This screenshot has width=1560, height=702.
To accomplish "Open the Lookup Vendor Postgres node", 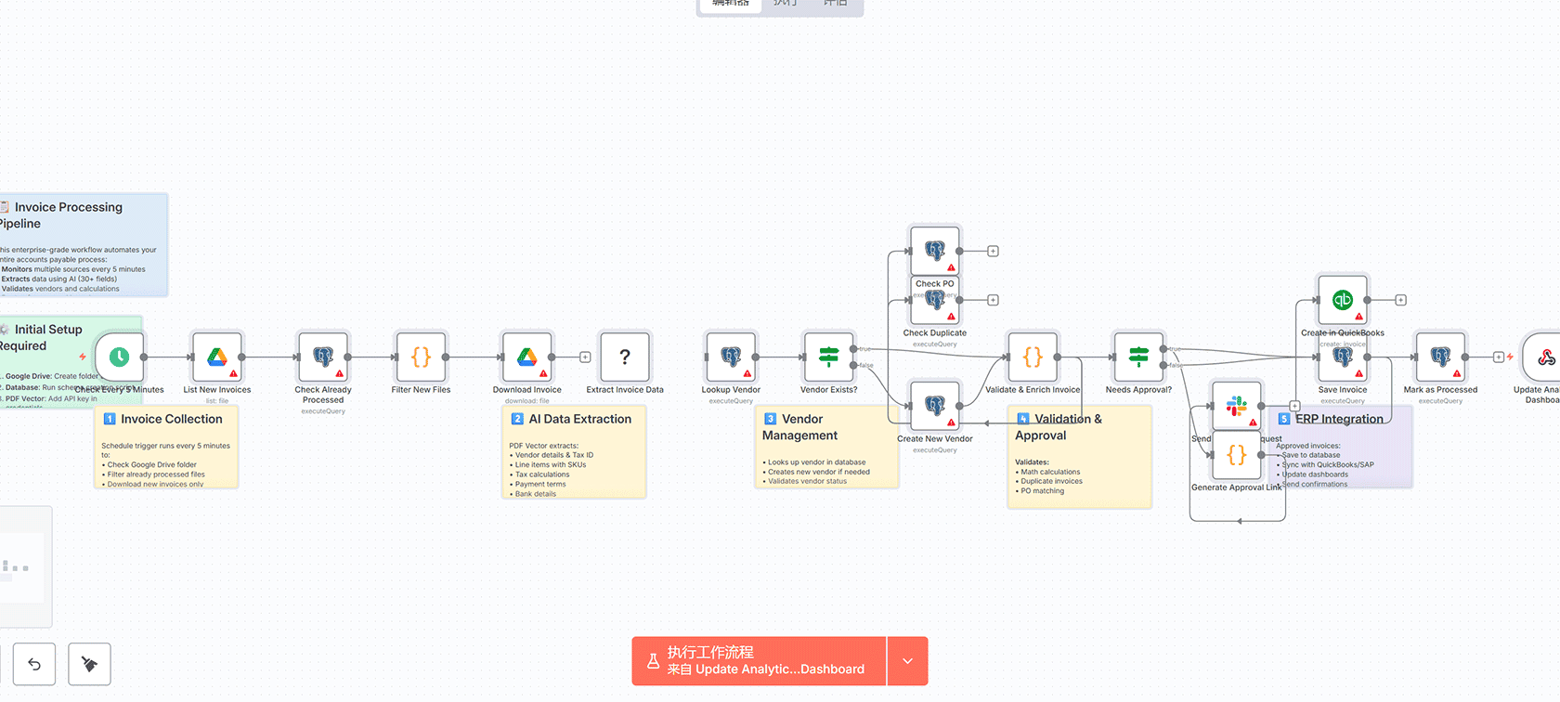I will pos(731,357).
